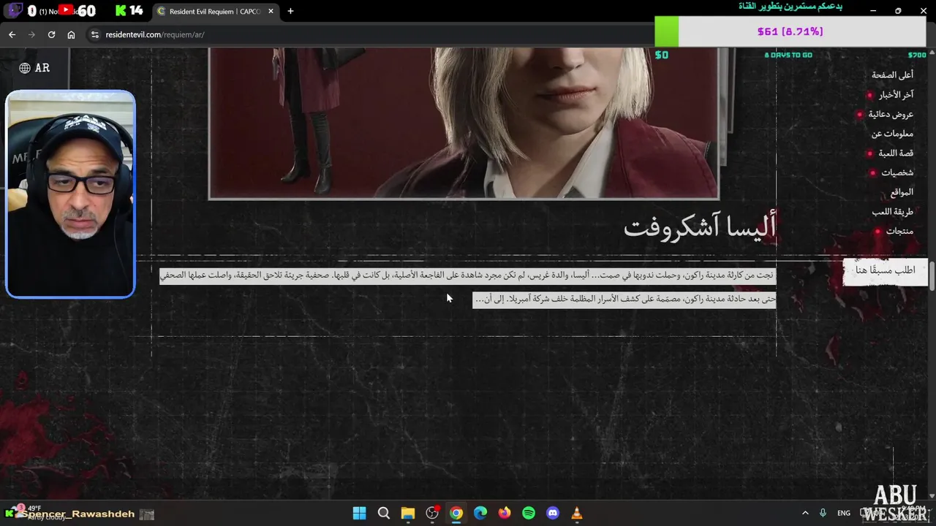Open Spotify from taskbar

[529, 513]
